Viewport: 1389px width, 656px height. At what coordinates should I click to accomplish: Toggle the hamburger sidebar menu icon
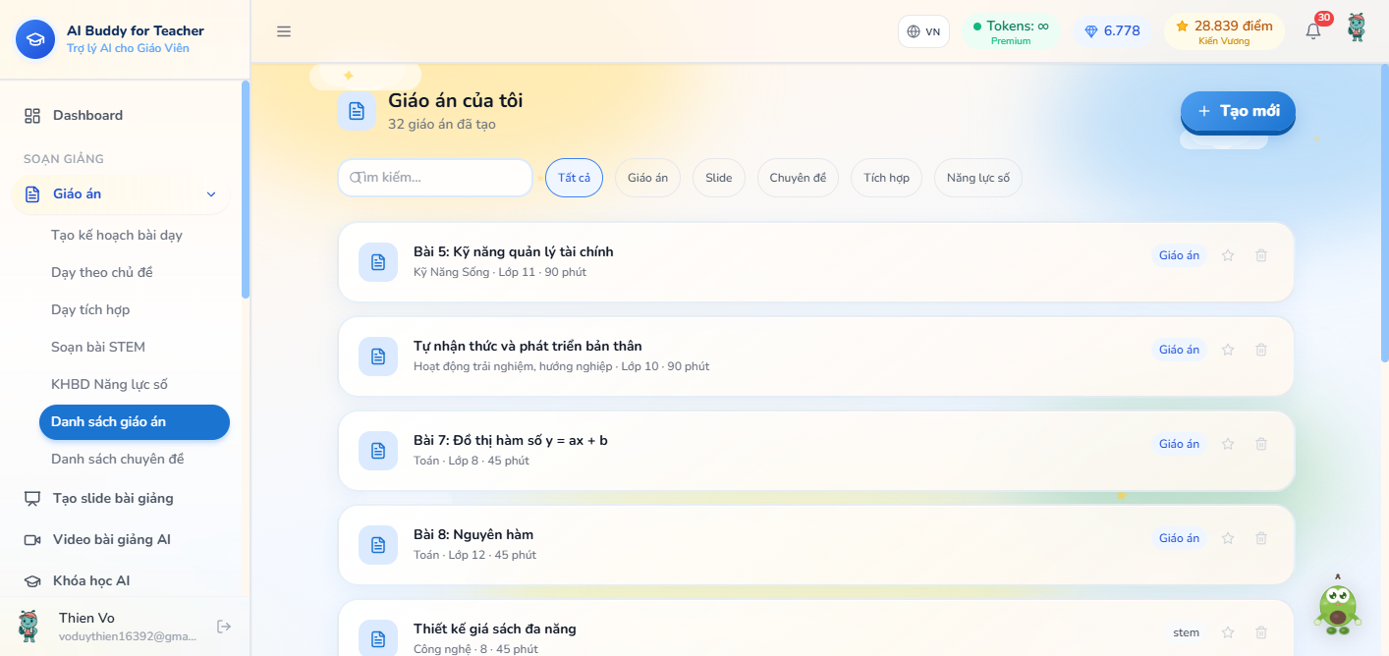(x=284, y=31)
